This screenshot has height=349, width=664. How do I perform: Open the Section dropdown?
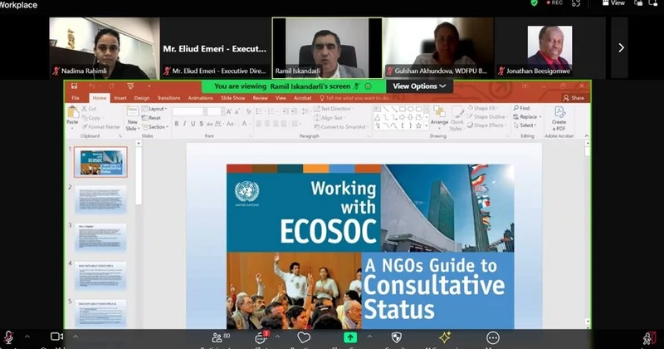point(155,127)
